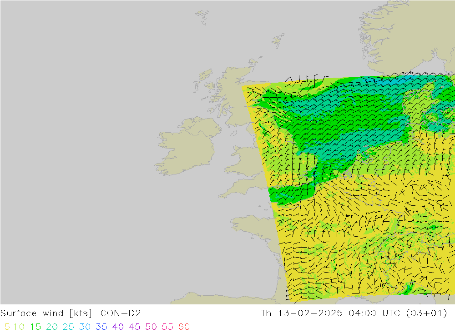The width and height of the screenshot is (455, 333).
Task: Click the green '15' legend value
Action: pyautogui.click(x=35, y=327)
